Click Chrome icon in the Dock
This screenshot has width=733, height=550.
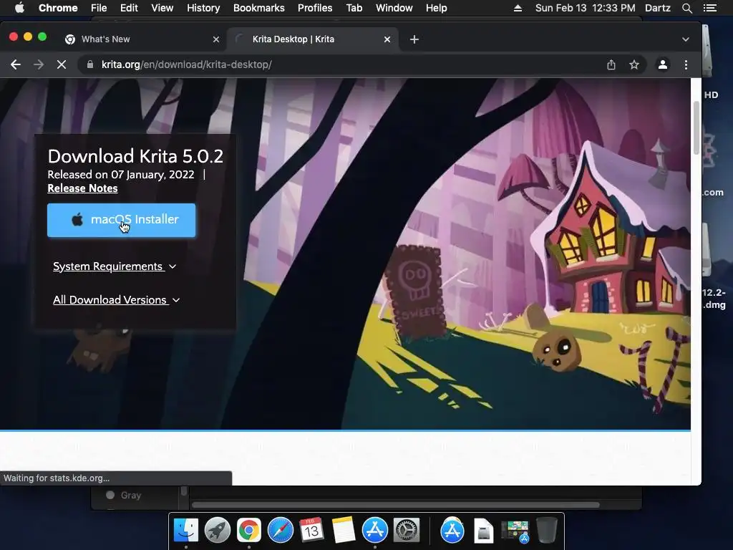pyautogui.click(x=248, y=531)
